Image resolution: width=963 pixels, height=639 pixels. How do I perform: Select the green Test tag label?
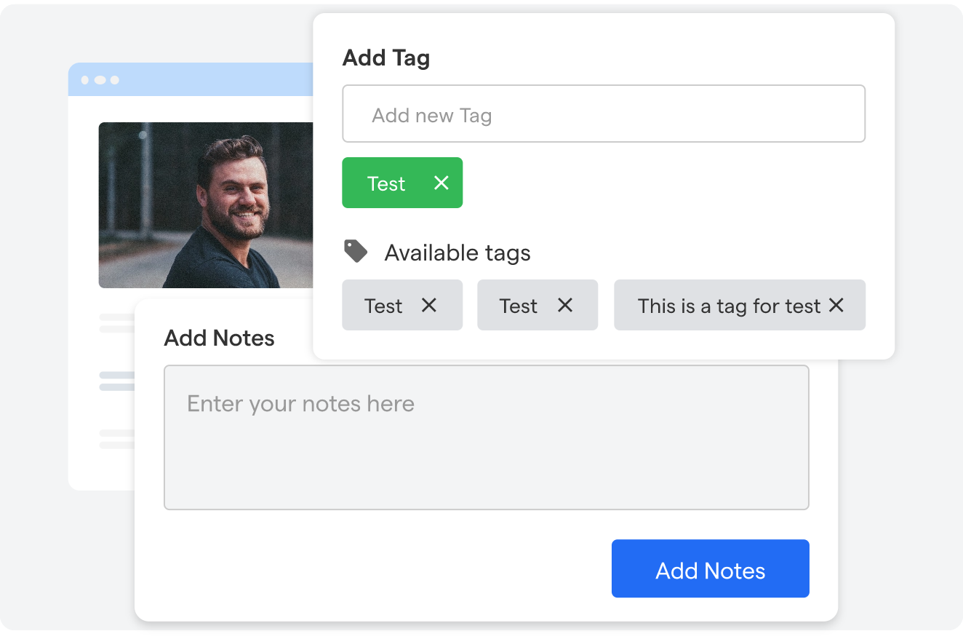386,183
